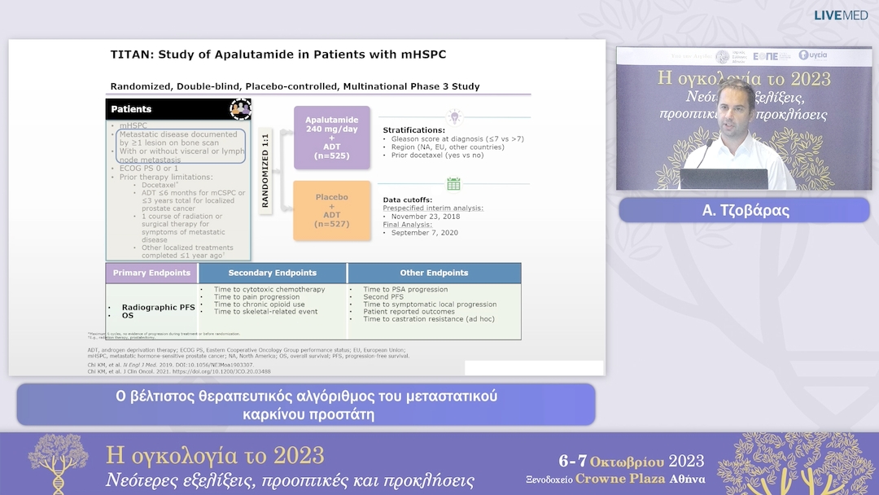Viewport: 879px width, 495px height.
Task: Click the purple Apalutamide 240 mg/day box
Action: (x=331, y=138)
